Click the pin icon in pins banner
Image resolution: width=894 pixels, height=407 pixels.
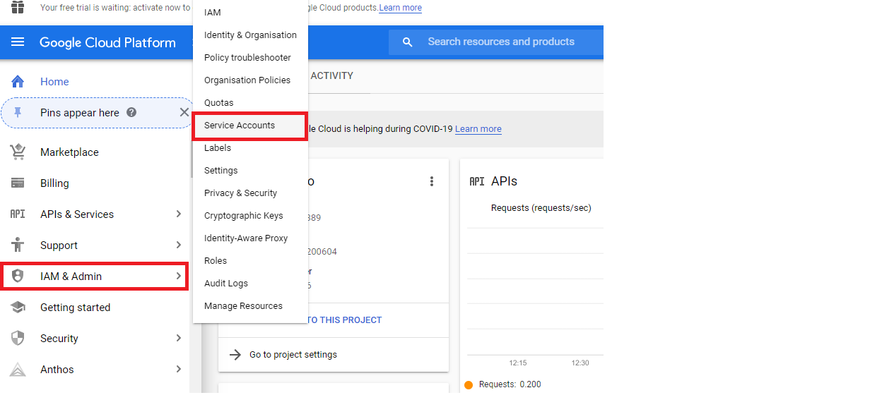(x=18, y=112)
